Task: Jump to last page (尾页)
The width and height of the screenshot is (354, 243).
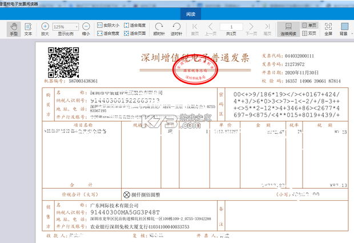Action: pyautogui.click(x=267, y=29)
